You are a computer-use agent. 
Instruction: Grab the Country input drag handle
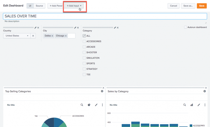coord(18,27)
